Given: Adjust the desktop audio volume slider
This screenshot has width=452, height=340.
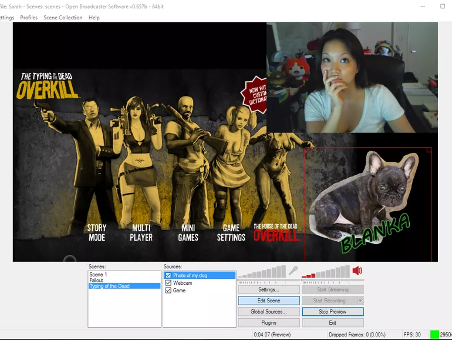Looking at the screenshot, I should (x=333, y=280).
